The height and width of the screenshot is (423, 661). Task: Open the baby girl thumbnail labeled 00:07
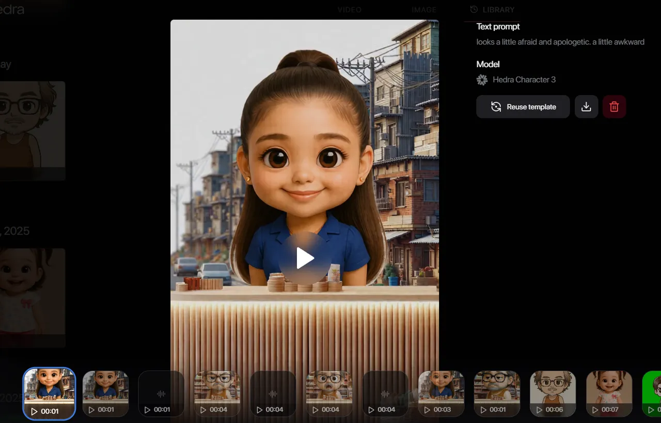[x=609, y=394]
